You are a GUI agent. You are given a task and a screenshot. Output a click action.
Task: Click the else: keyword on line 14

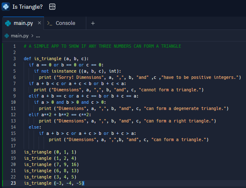pyautogui.click(x=35, y=127)
